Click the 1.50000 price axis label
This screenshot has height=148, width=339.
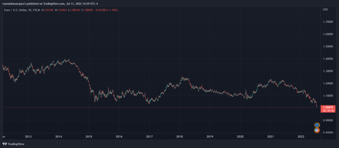pyautogui.click(x=328, y=46)
